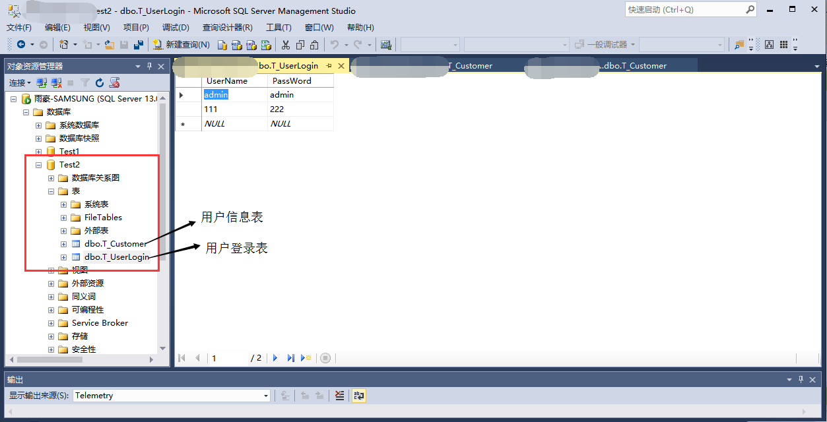This screenshot has width=827, height=422.
Task: Toggle word wrap in output panel
Action: point(358,396)
